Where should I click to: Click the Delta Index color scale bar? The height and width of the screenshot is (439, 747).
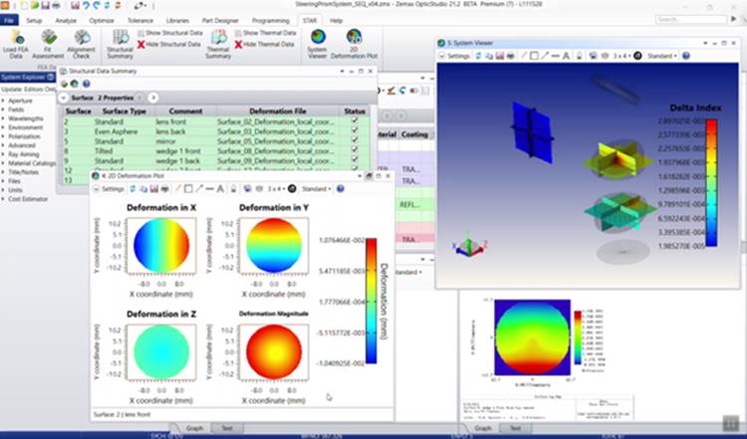point(711,183)
